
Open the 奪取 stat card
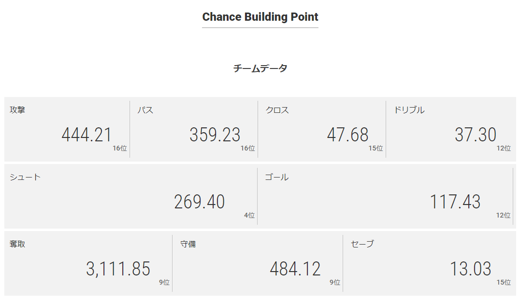[x=88, y=263]
